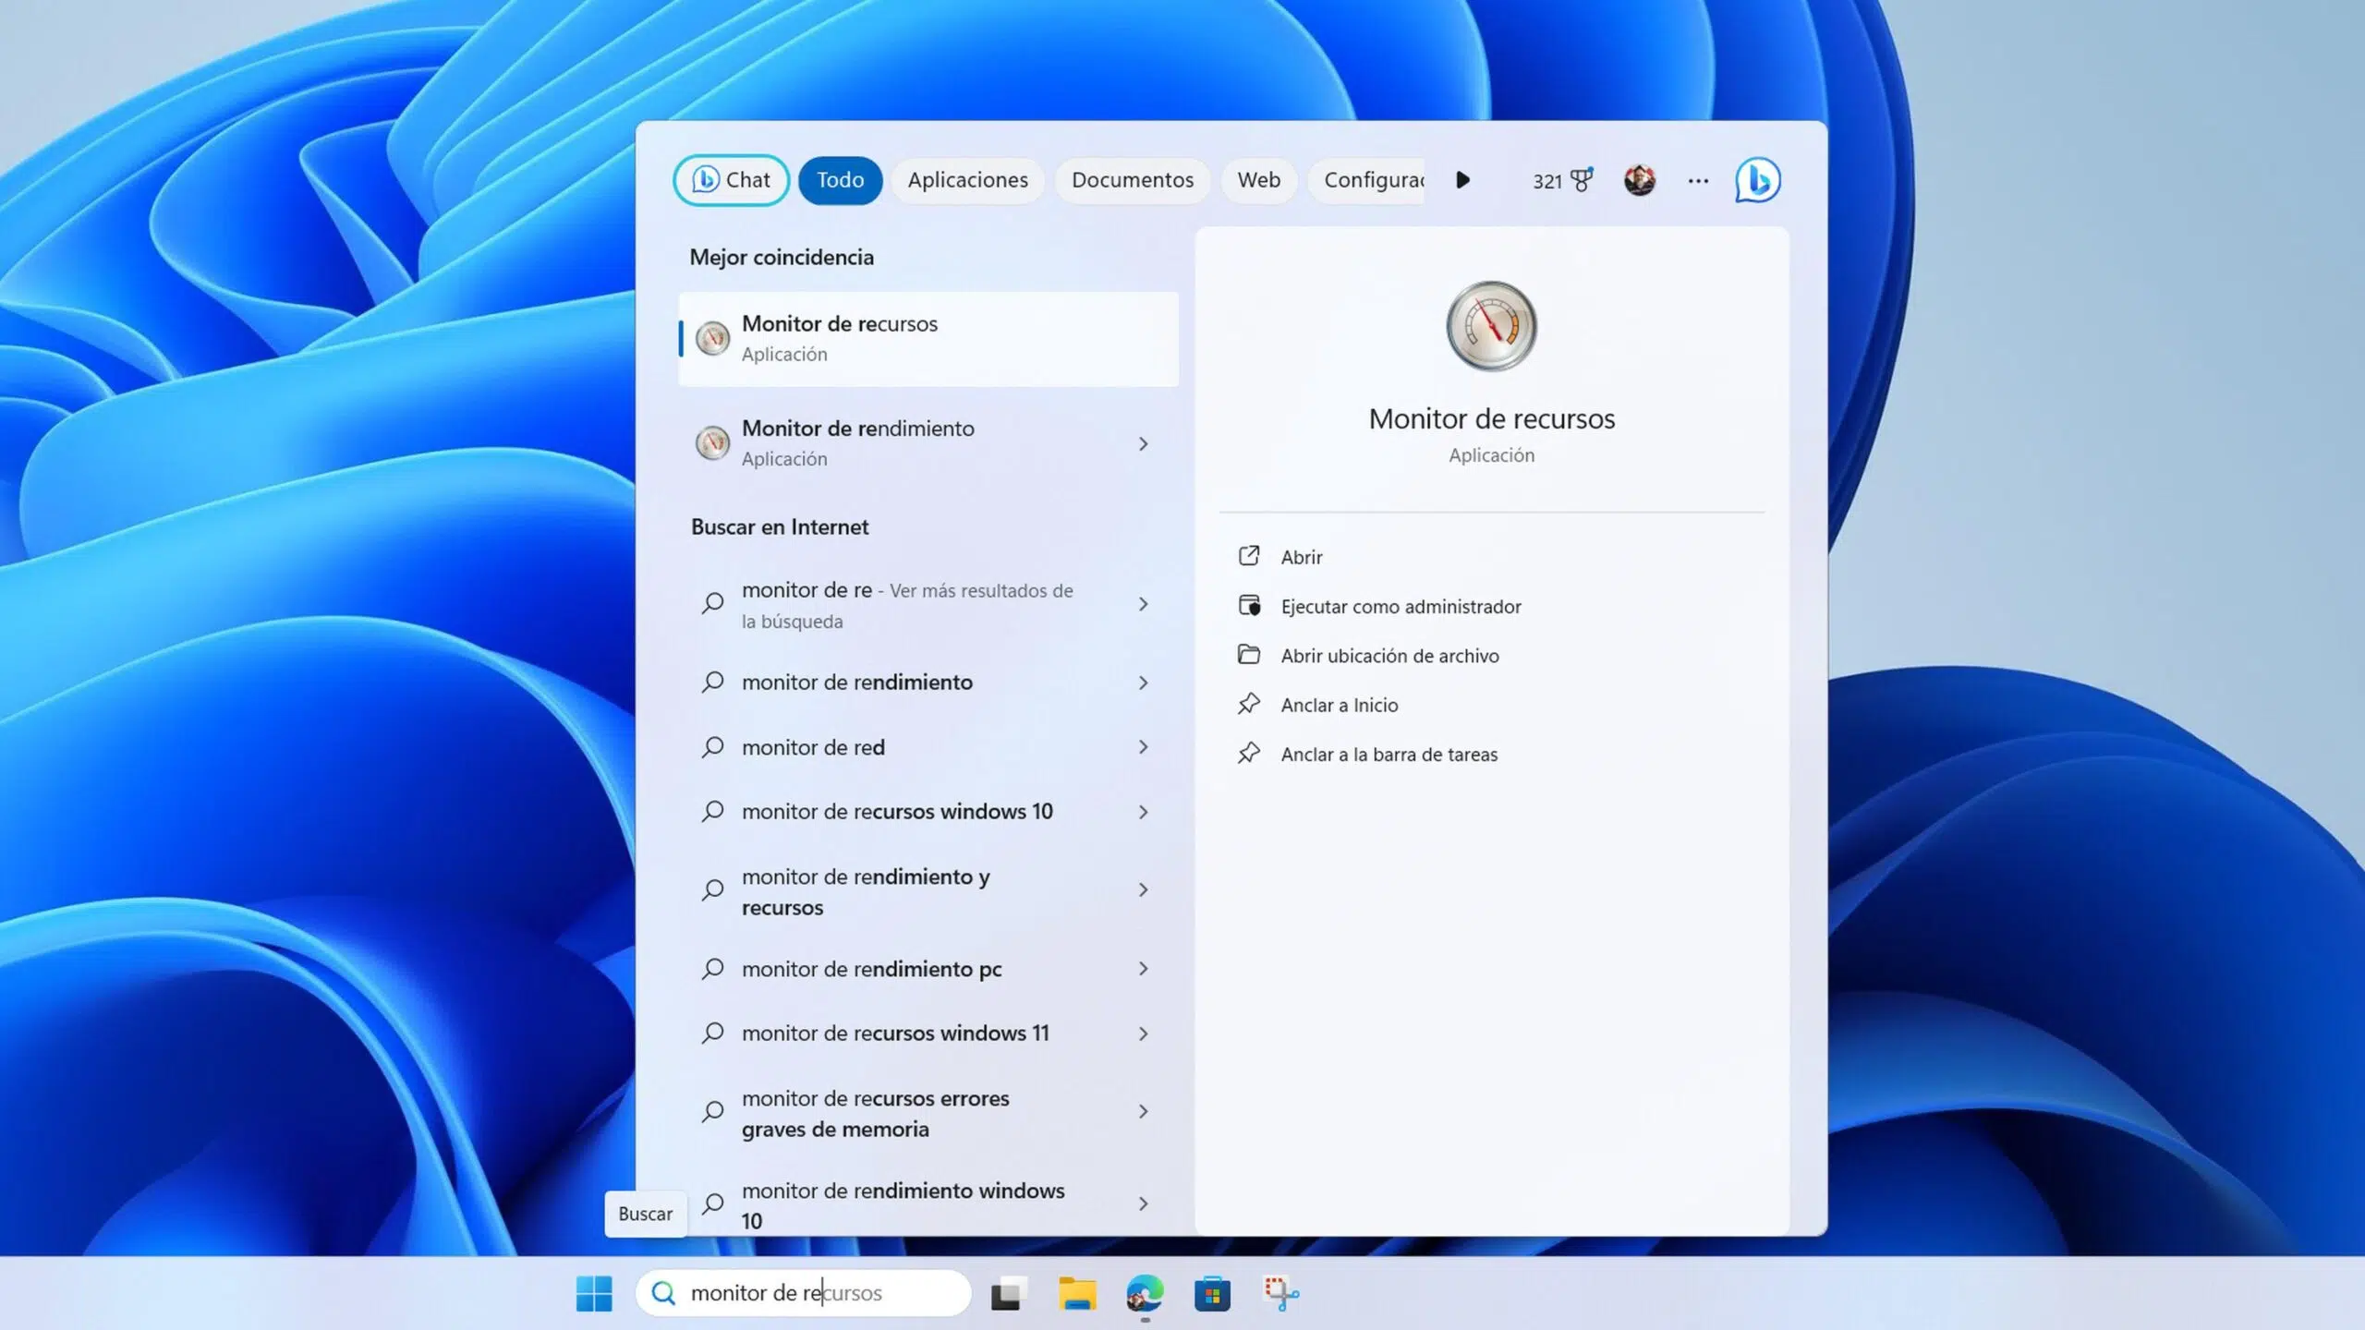The height and width of the screenshot is (1330, 2365).
Task: Open Microsoft Store from the taskbar
Action: tap(1211, 1293)
